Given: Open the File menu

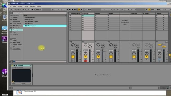Looking at the screenshot, I should tap(10, 6).
